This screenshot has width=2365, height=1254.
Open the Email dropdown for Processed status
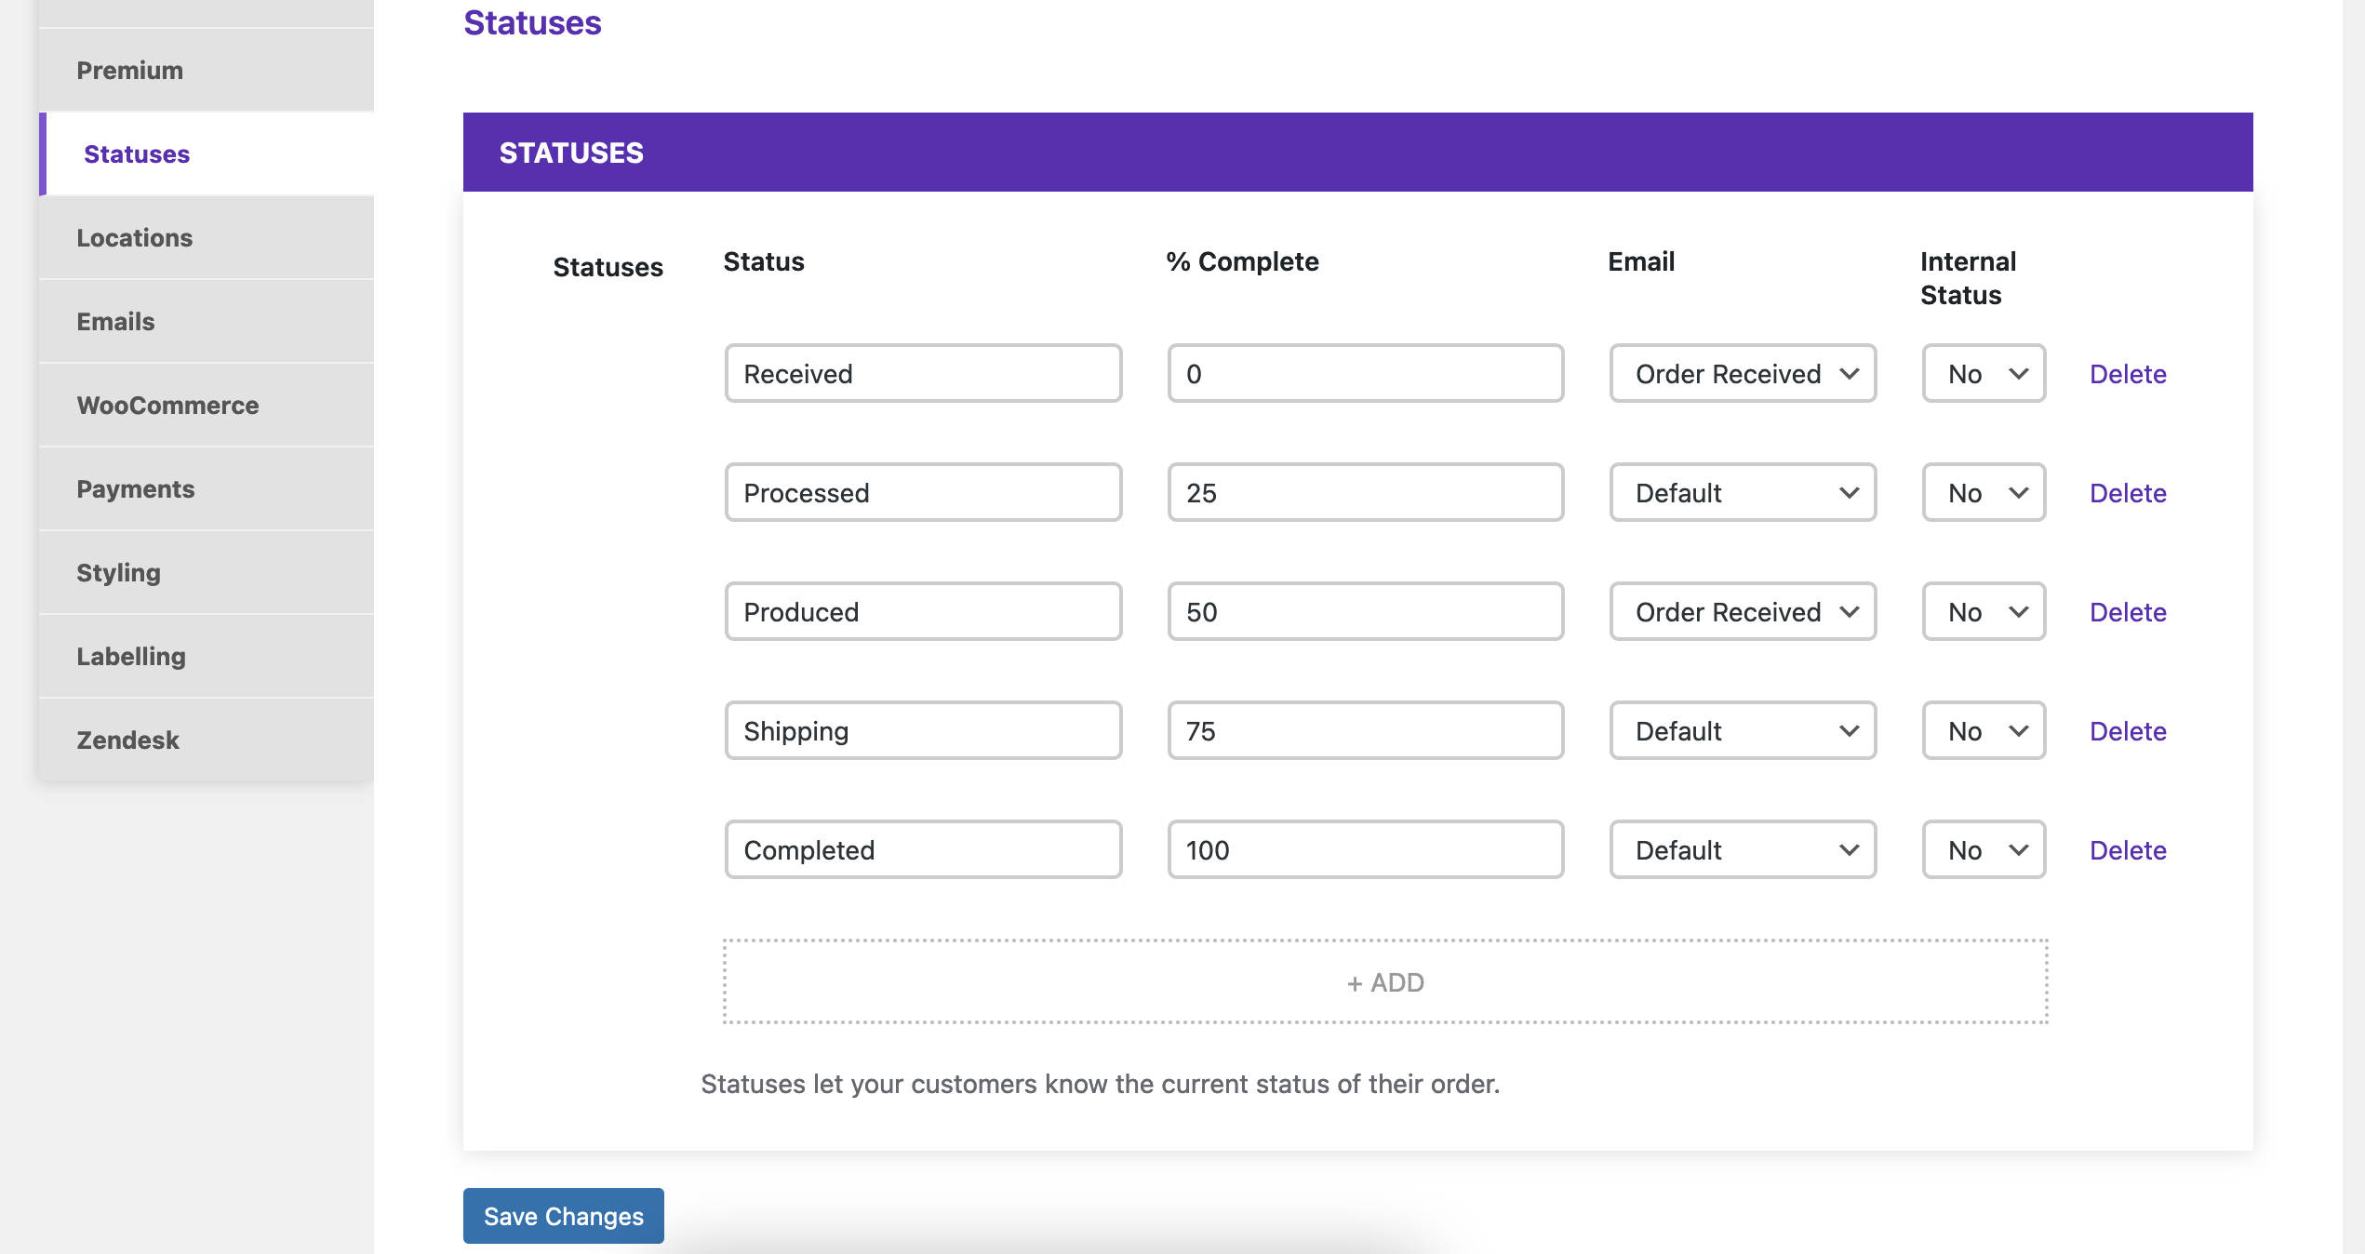point(1742,492)
